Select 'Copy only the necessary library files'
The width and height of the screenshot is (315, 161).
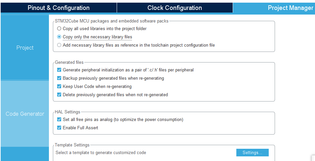pos(59,37)
